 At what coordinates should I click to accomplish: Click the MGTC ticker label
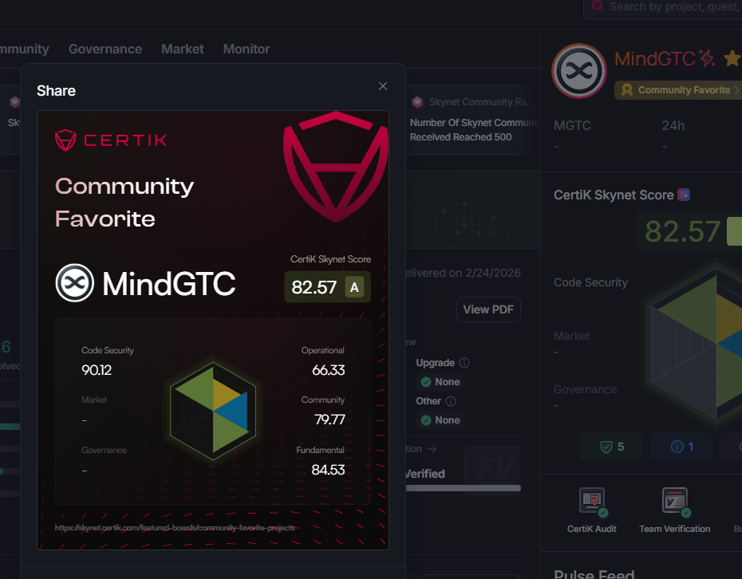point(573,125)
